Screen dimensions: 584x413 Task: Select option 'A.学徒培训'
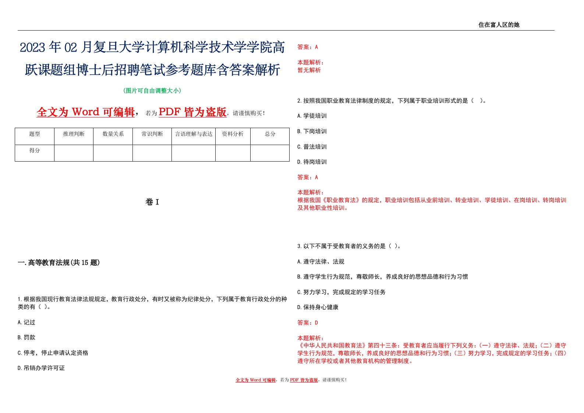312,116
